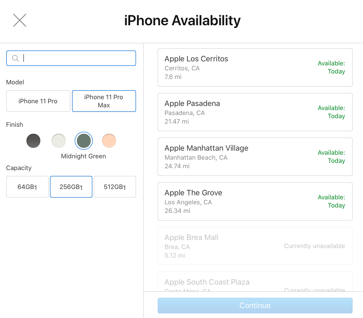Choose the Gold finish swatch

click(x=109, y=141)
